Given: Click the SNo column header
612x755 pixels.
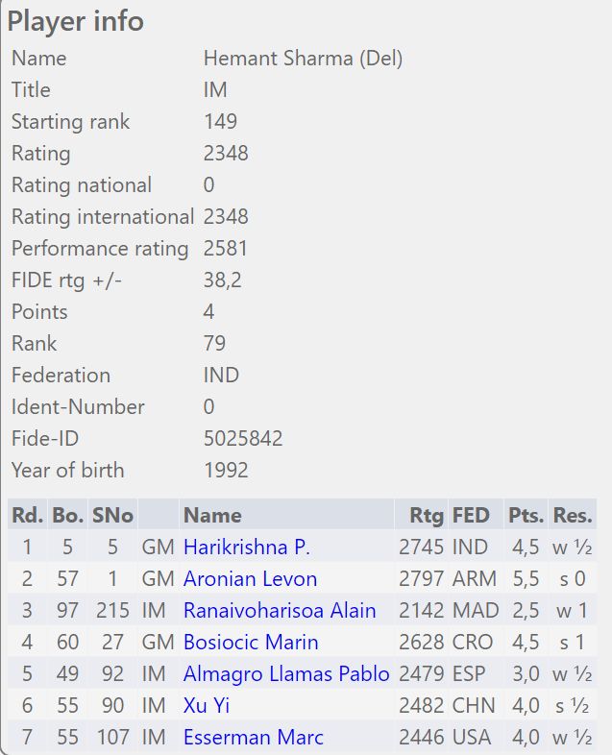Looking at the screenshot, I should (x=112, y=515).
